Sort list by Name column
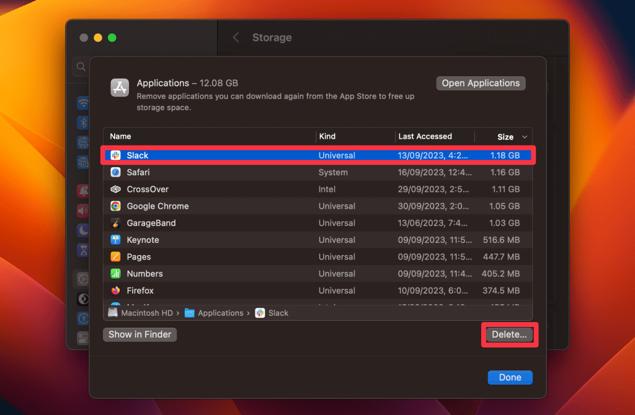Image resolution: width=635 pixels, height=415 pixels. click(x=120, y=136)
